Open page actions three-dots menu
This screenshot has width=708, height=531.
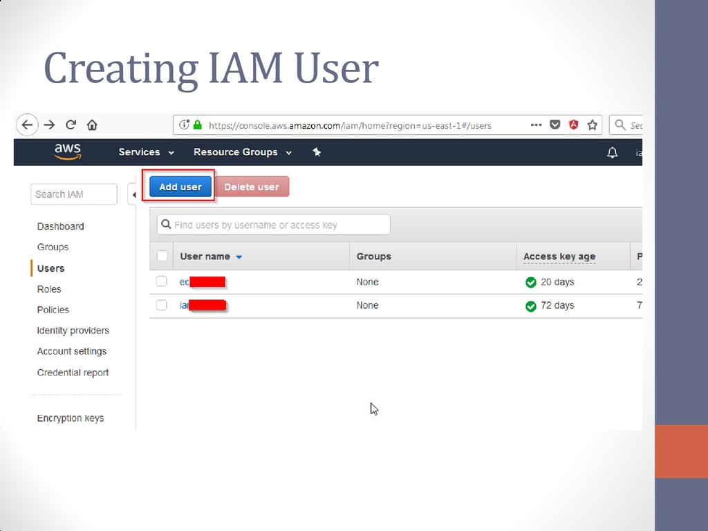pos(536,124)
